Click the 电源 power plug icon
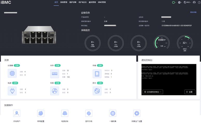Screen dimensions: 201x130 coord(12,91)
